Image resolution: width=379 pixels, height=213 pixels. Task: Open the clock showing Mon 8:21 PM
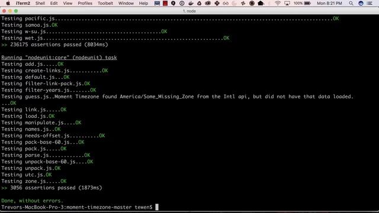pos(329,3)
